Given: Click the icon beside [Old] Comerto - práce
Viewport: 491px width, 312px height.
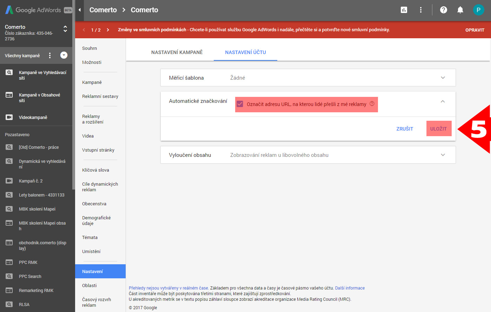Looking at the screenshot, I should (x=9, y=147).
